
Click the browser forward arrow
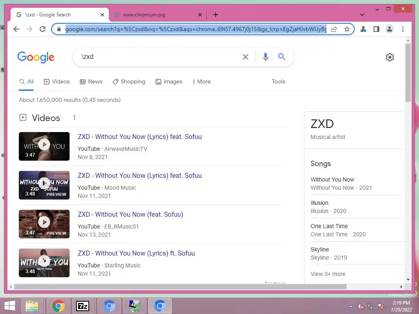(x=29, y=29)
